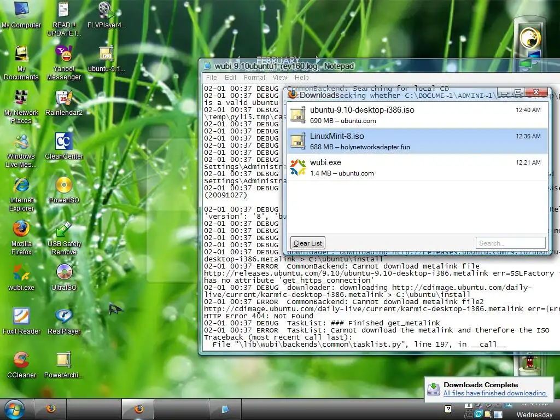Viewport: 560px width, 420px height.
Task: Open My Documents desktop icon
Action: coord(21,63)
